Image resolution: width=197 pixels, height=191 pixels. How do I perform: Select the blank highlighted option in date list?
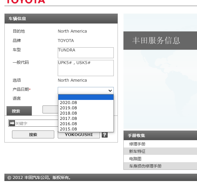[86, 97]
